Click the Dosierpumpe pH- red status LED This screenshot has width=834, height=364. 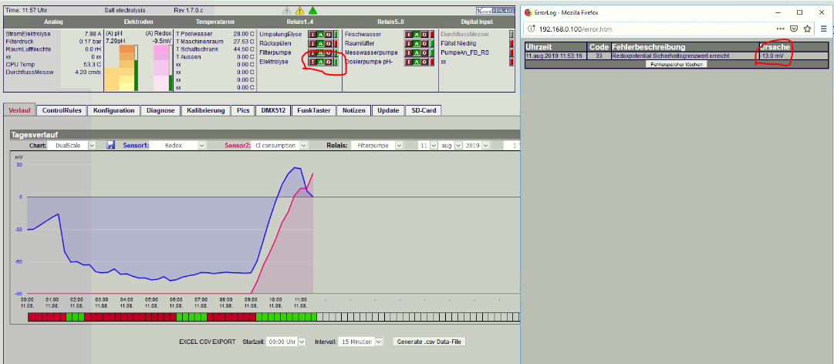point(432,62)
